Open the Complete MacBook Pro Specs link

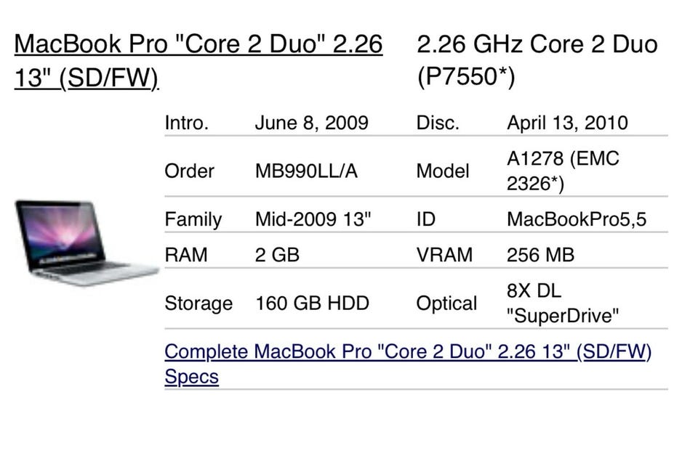point(407,352)
